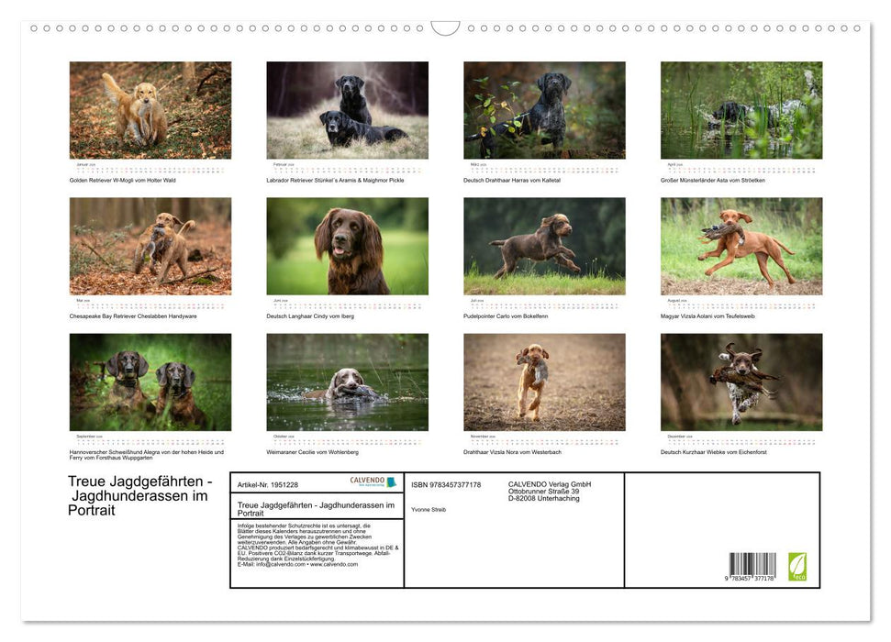The height and width of the screenshot is (642, 891).
Task: Click the www.calvendo.com web address
Action: [x=334, y=562]
